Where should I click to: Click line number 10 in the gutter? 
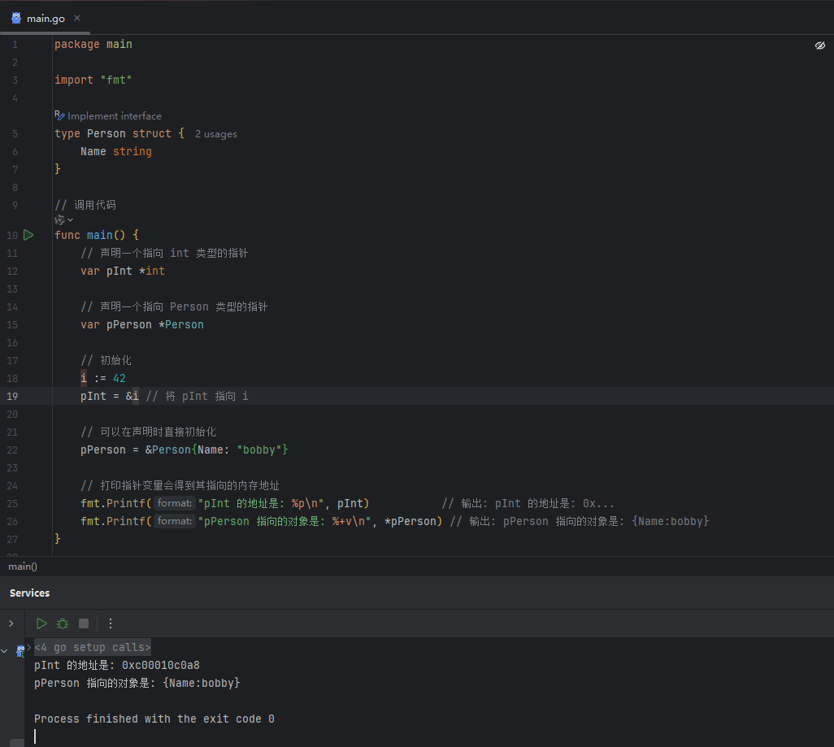(x=12, y=235)
